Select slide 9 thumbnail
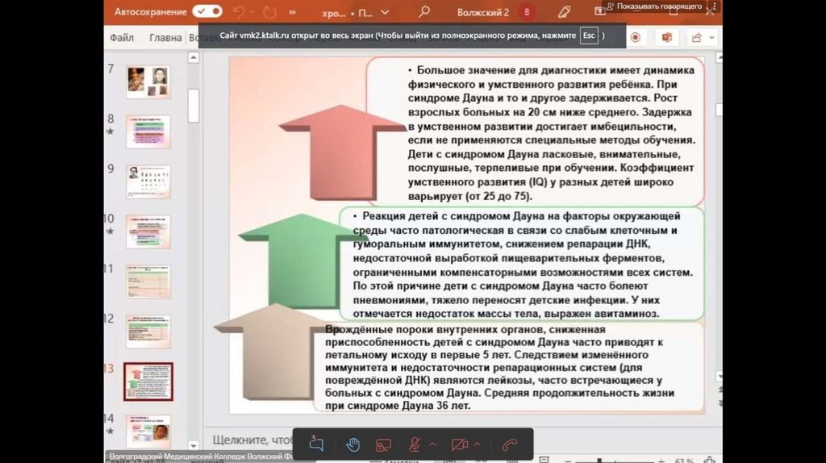This screenshot has height=463, width=826. (148, 181)
